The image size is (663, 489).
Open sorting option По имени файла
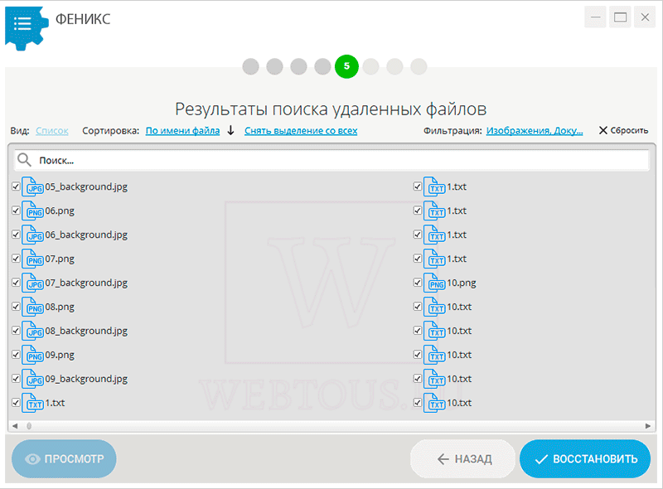[x=182, y=131]
